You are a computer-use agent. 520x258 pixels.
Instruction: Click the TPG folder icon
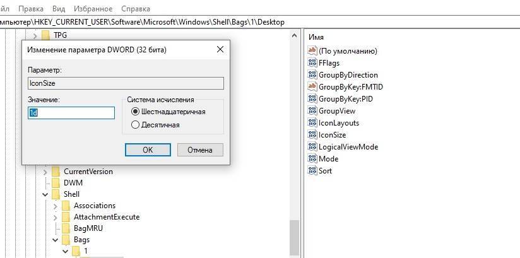[46, 35]
